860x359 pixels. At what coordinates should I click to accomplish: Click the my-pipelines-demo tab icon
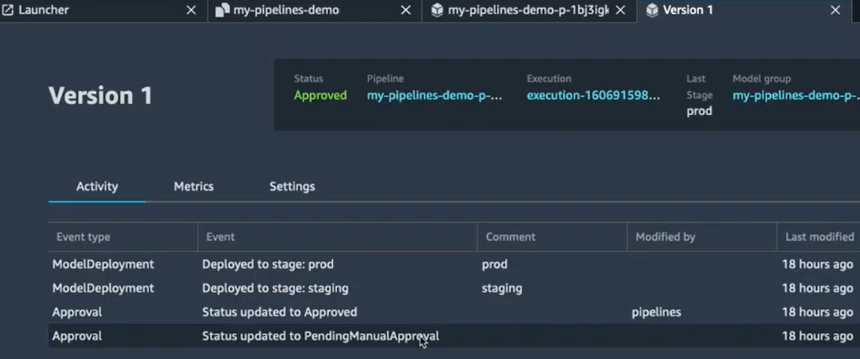[x=222, y=10]
